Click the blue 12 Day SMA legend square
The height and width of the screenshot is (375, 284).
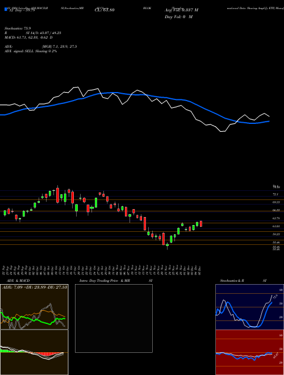point(6,9)
